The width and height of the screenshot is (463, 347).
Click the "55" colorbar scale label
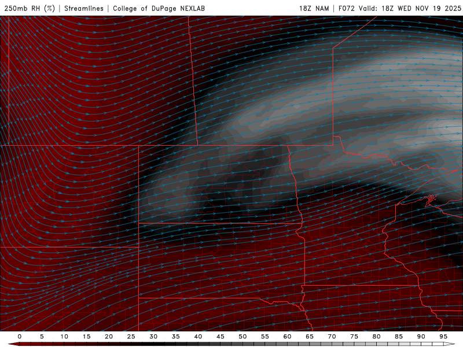click(265, 337)
